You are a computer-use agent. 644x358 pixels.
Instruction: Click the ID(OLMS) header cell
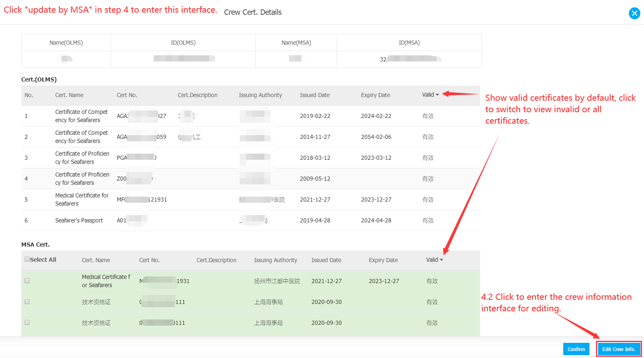(x=183, y=43)
